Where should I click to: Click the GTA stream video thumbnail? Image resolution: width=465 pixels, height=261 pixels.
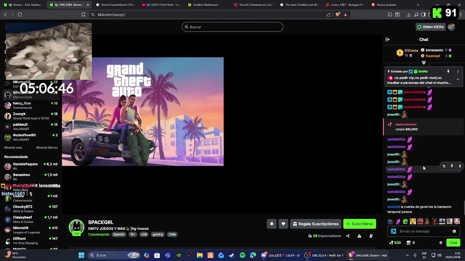point(143,112)
